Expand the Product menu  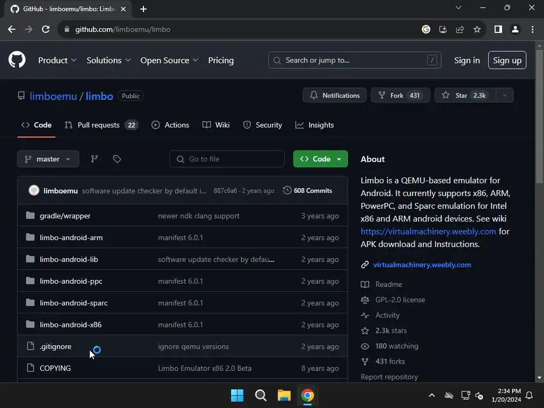(x=57, y=61)
